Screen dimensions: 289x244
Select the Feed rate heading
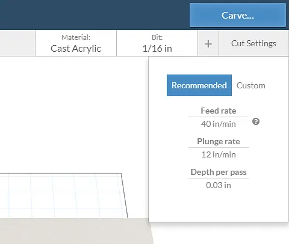coord(219,111)
